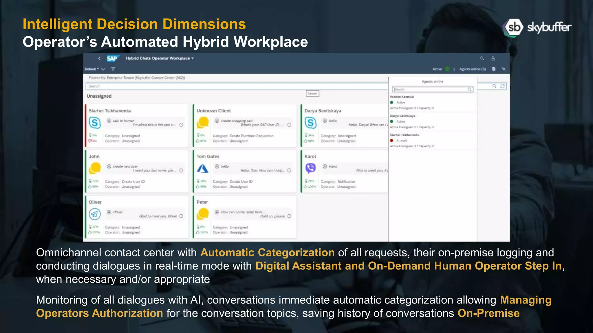Select radio circle on 'Glad to meet you, Oliver' message
593x333 pixels.
click(x=181, y=216)
